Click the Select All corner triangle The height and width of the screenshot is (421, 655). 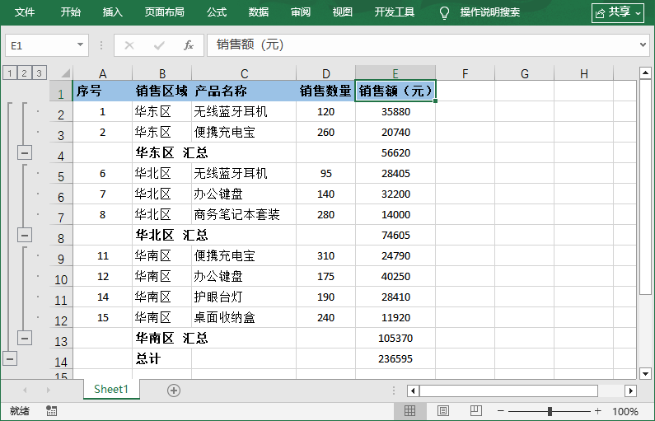point(65,73)
